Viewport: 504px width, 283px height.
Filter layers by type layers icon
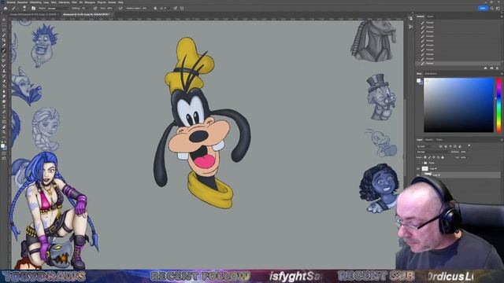click(x=450, y=146)
